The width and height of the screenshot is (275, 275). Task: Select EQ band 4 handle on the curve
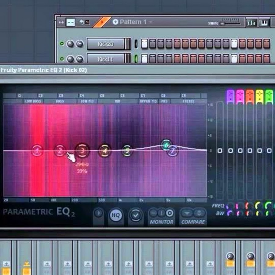click(x=105, y=151)
